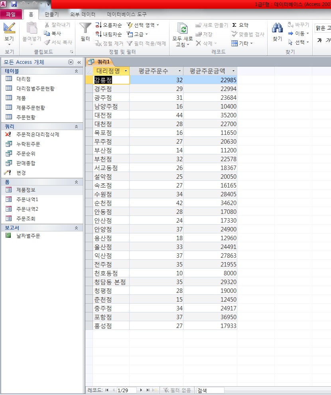This screenshot has width=331, height=395.
Task: Click the 필터 (Filter) funnel icon
Action: 85,28
